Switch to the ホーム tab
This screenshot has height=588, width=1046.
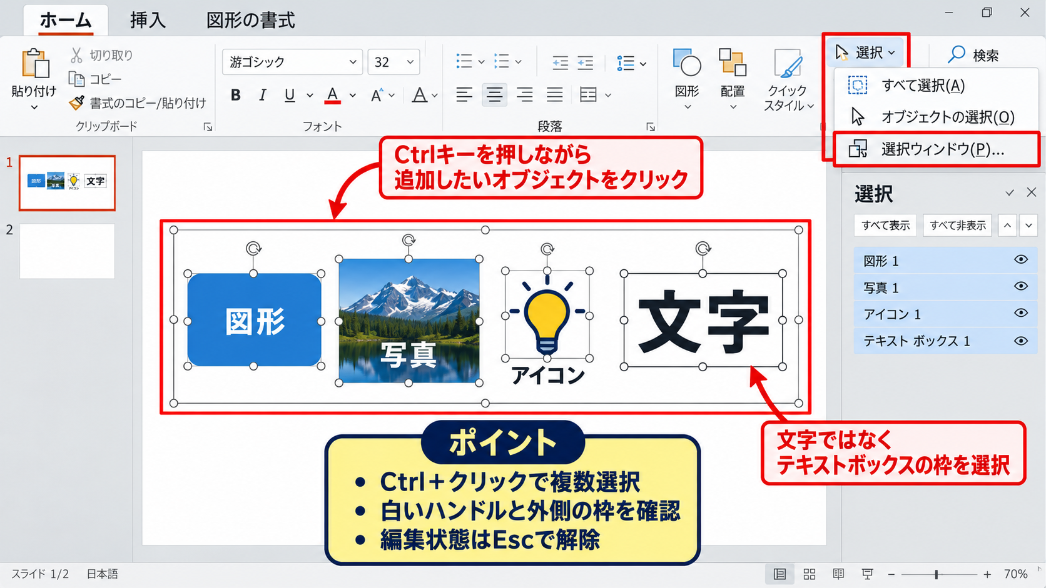pos(66,20)
